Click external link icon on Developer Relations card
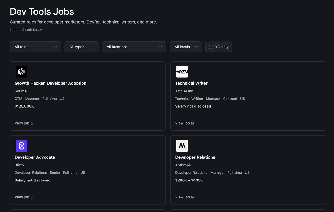Image resolution: width=334 pixels, height=212 pixels. (193, 197)
